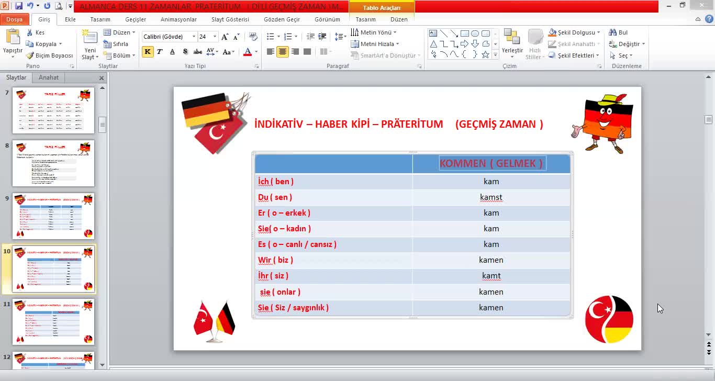
Task: Click the Undo arrow icon
Action: (x=30, y=6)
